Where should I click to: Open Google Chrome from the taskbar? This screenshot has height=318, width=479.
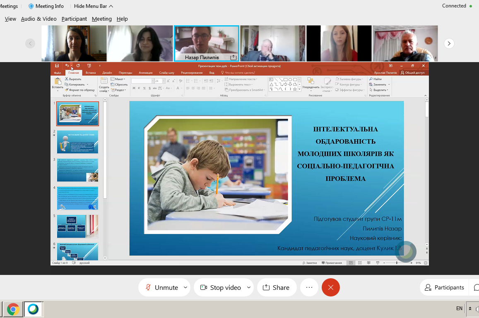[13, 309]
